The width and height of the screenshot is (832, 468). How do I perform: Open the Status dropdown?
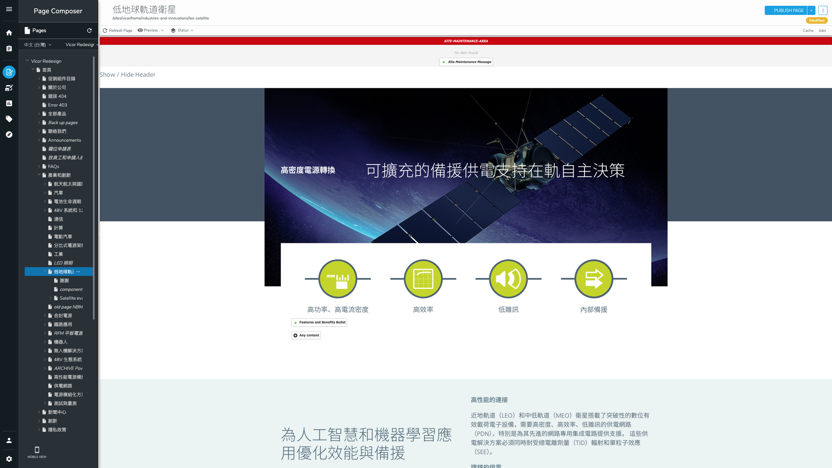pos(182,30)
